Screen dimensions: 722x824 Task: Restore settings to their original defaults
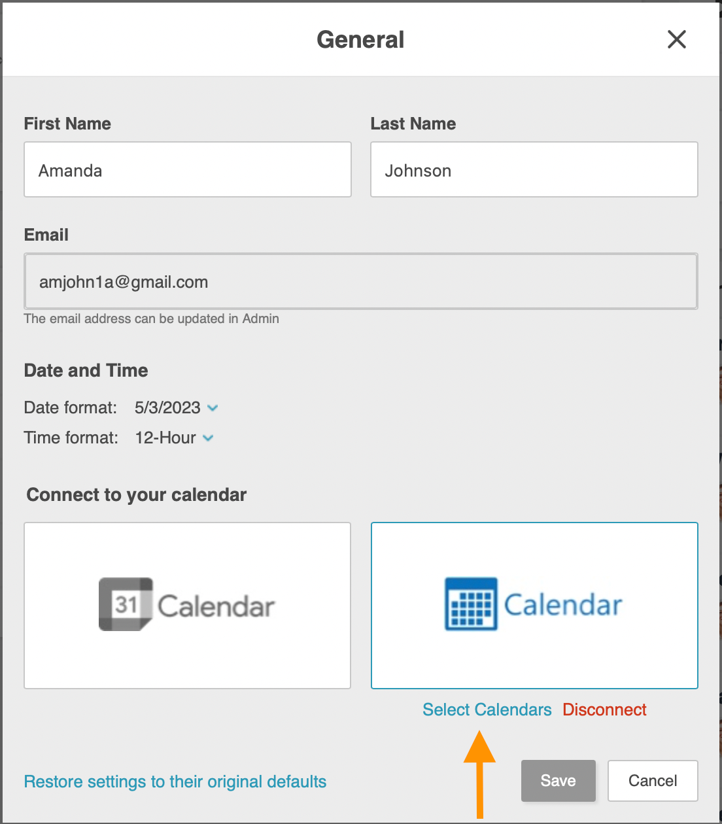point(175,781)
